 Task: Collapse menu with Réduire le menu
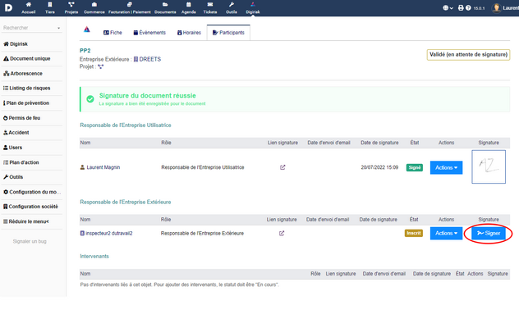point(25,221)
